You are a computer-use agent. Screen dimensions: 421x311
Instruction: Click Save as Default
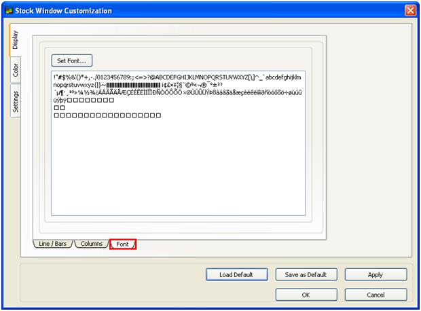coord(306,274)
